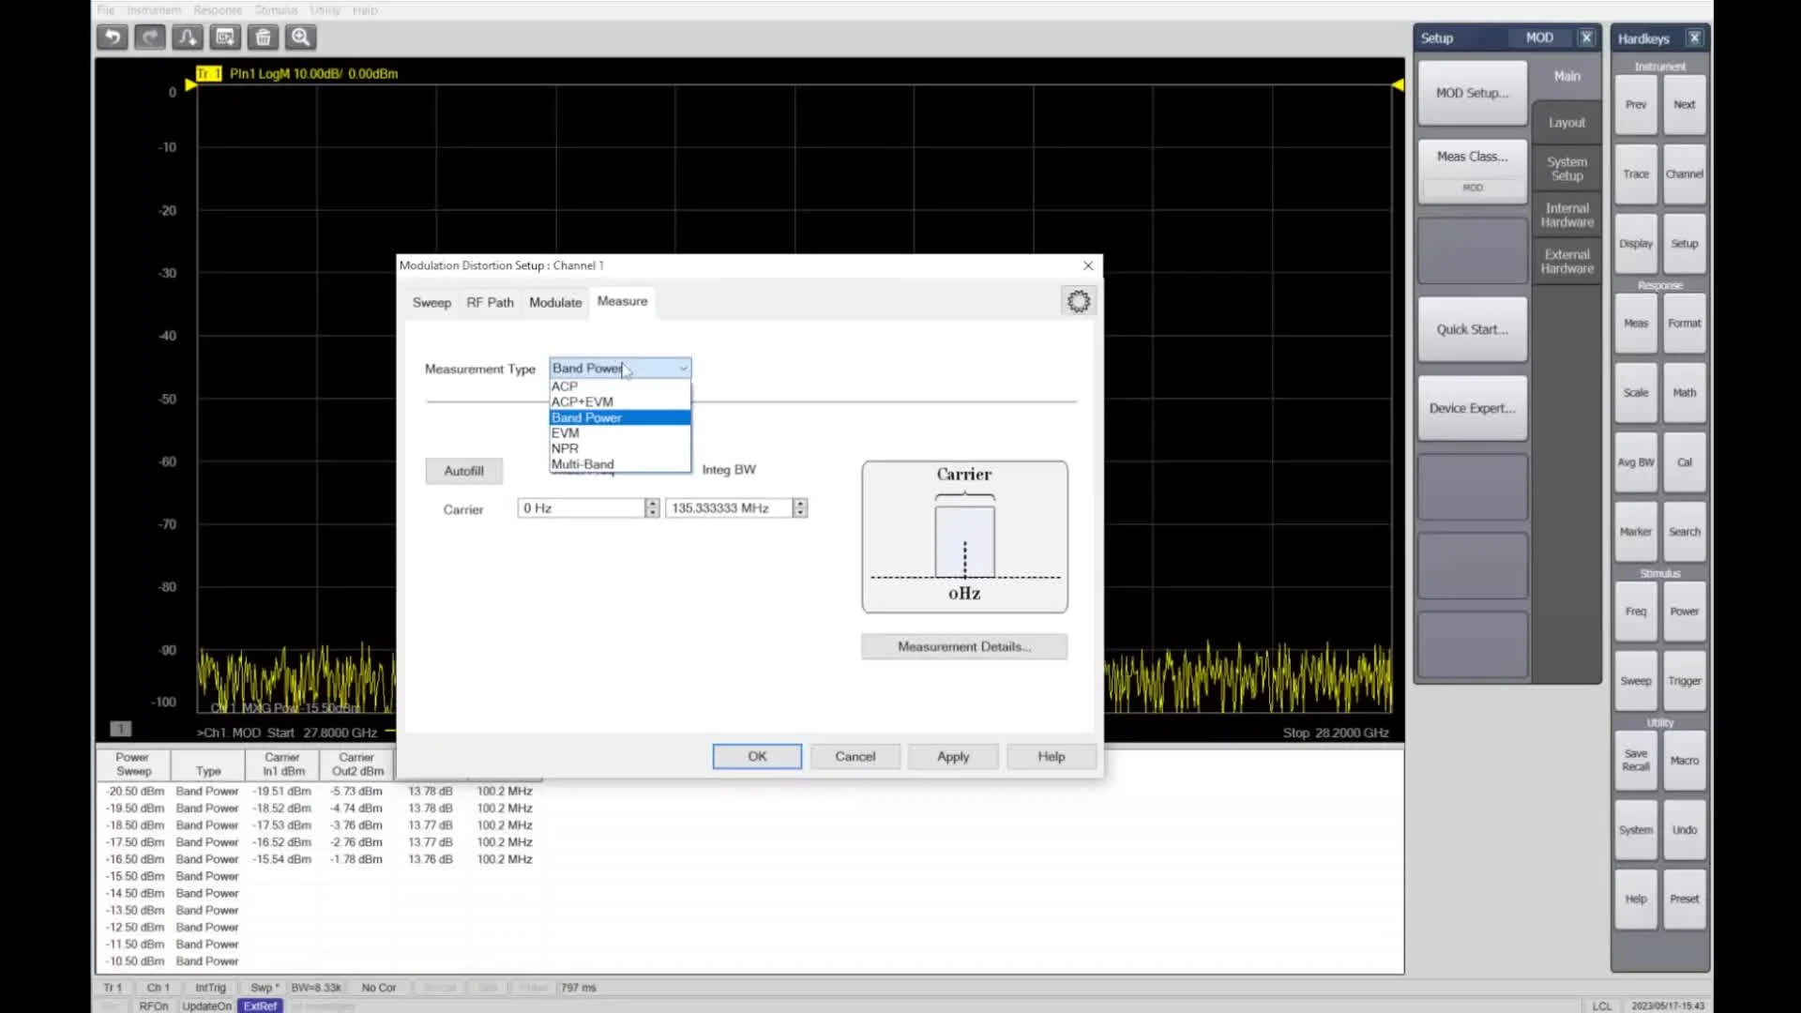
Task: Click the Meas hardkey
Action: click(x=1636, y=323)
